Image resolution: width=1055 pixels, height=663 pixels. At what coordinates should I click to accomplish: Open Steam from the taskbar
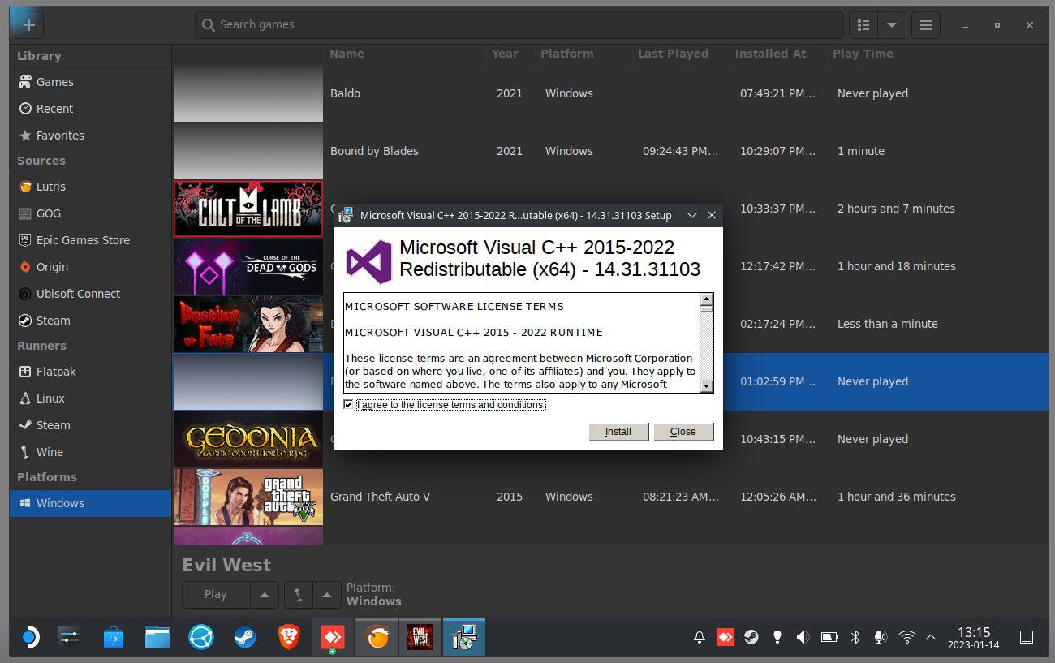[245, 638]
